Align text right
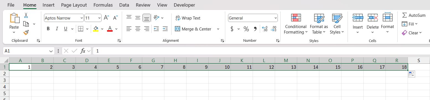This screenshot has height=100, width=430. point(147,29)
